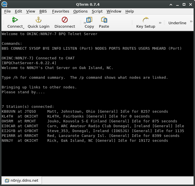Screen dimensions: 195x186
Task: Open Quick Login with the anchor icon
Action: point(38,20)
